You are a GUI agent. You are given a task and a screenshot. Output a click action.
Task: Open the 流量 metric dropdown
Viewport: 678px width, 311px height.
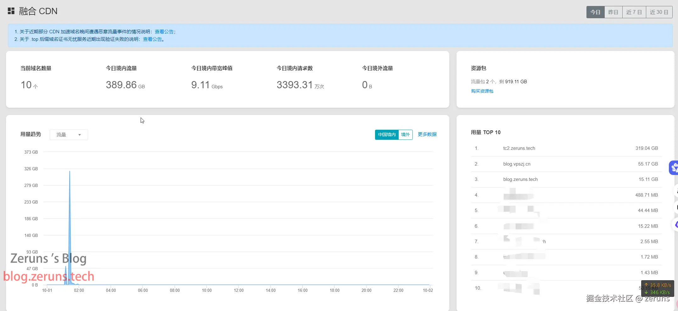point(69,135)
